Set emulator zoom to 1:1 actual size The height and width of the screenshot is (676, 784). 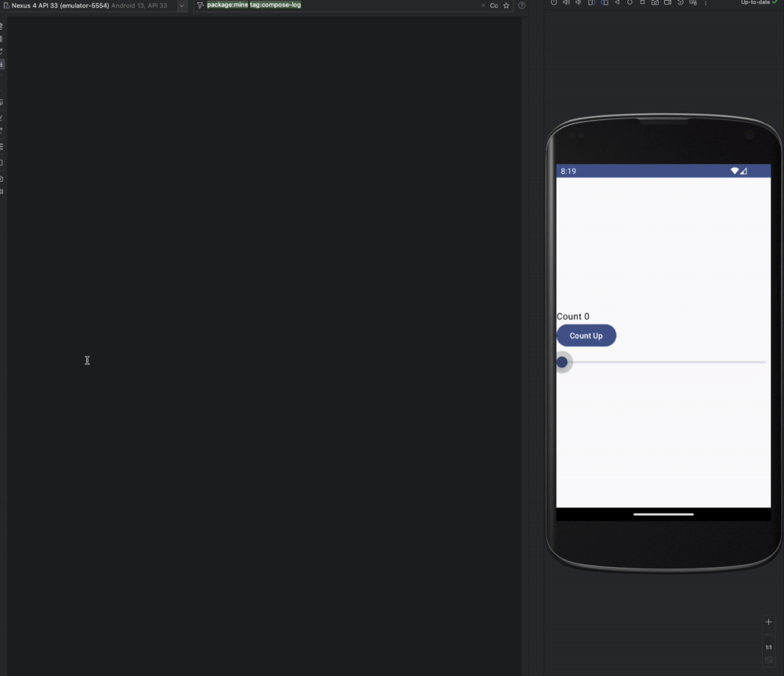[x=769, y=648]
